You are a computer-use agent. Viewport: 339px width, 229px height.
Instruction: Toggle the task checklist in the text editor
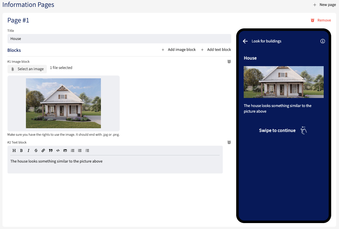87,150
